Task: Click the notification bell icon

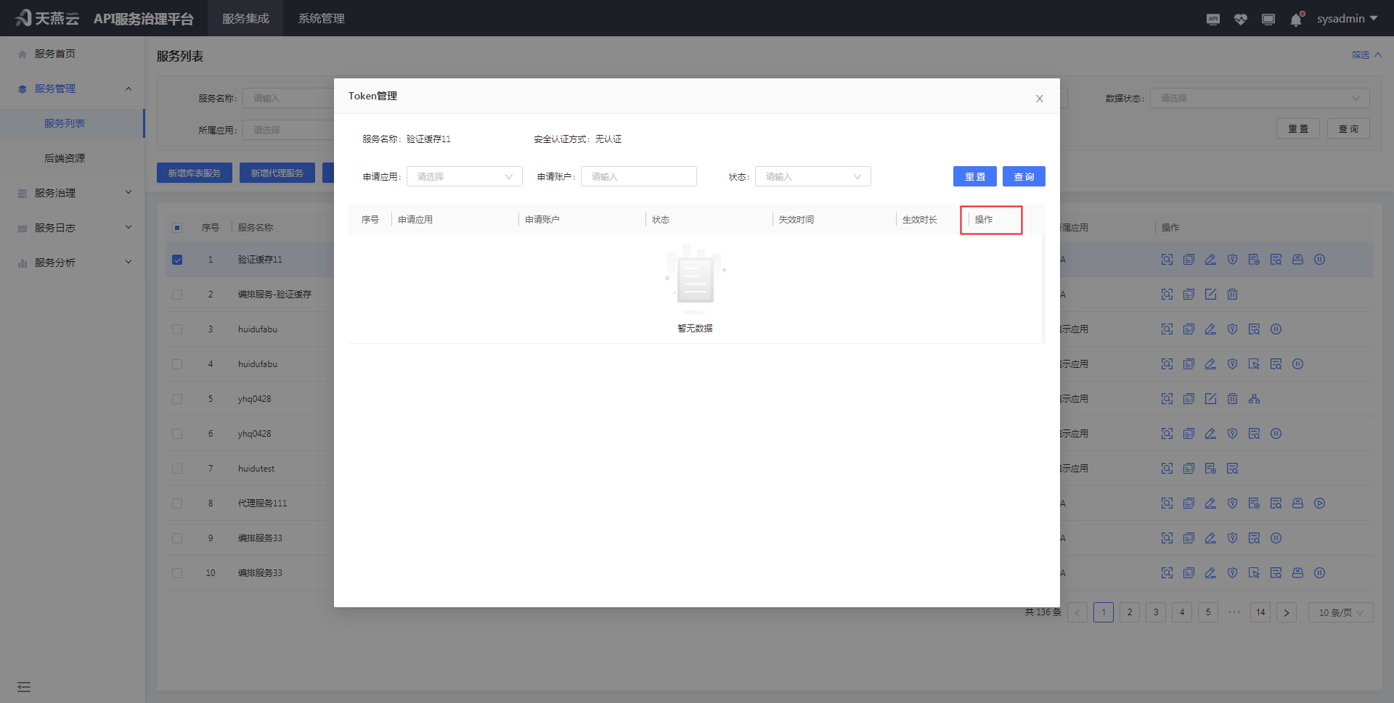Action: (x=1296, y=20)
